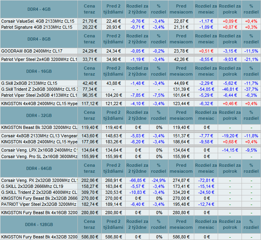This screenshot has width=261, height=240.
Task: Select the G.SKILL 2x32GB 2666Mhz CL19 name
Action: pos(32,186)
